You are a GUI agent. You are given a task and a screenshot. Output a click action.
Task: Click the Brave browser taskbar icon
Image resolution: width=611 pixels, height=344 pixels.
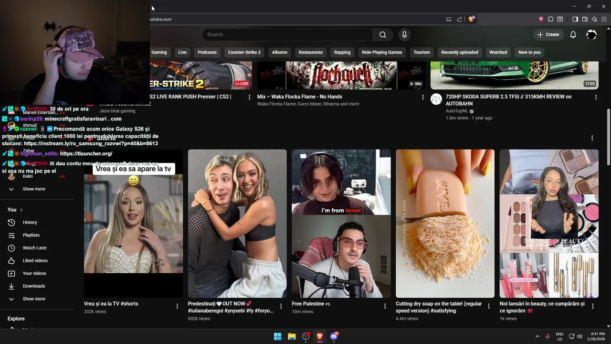pos(320,336)
